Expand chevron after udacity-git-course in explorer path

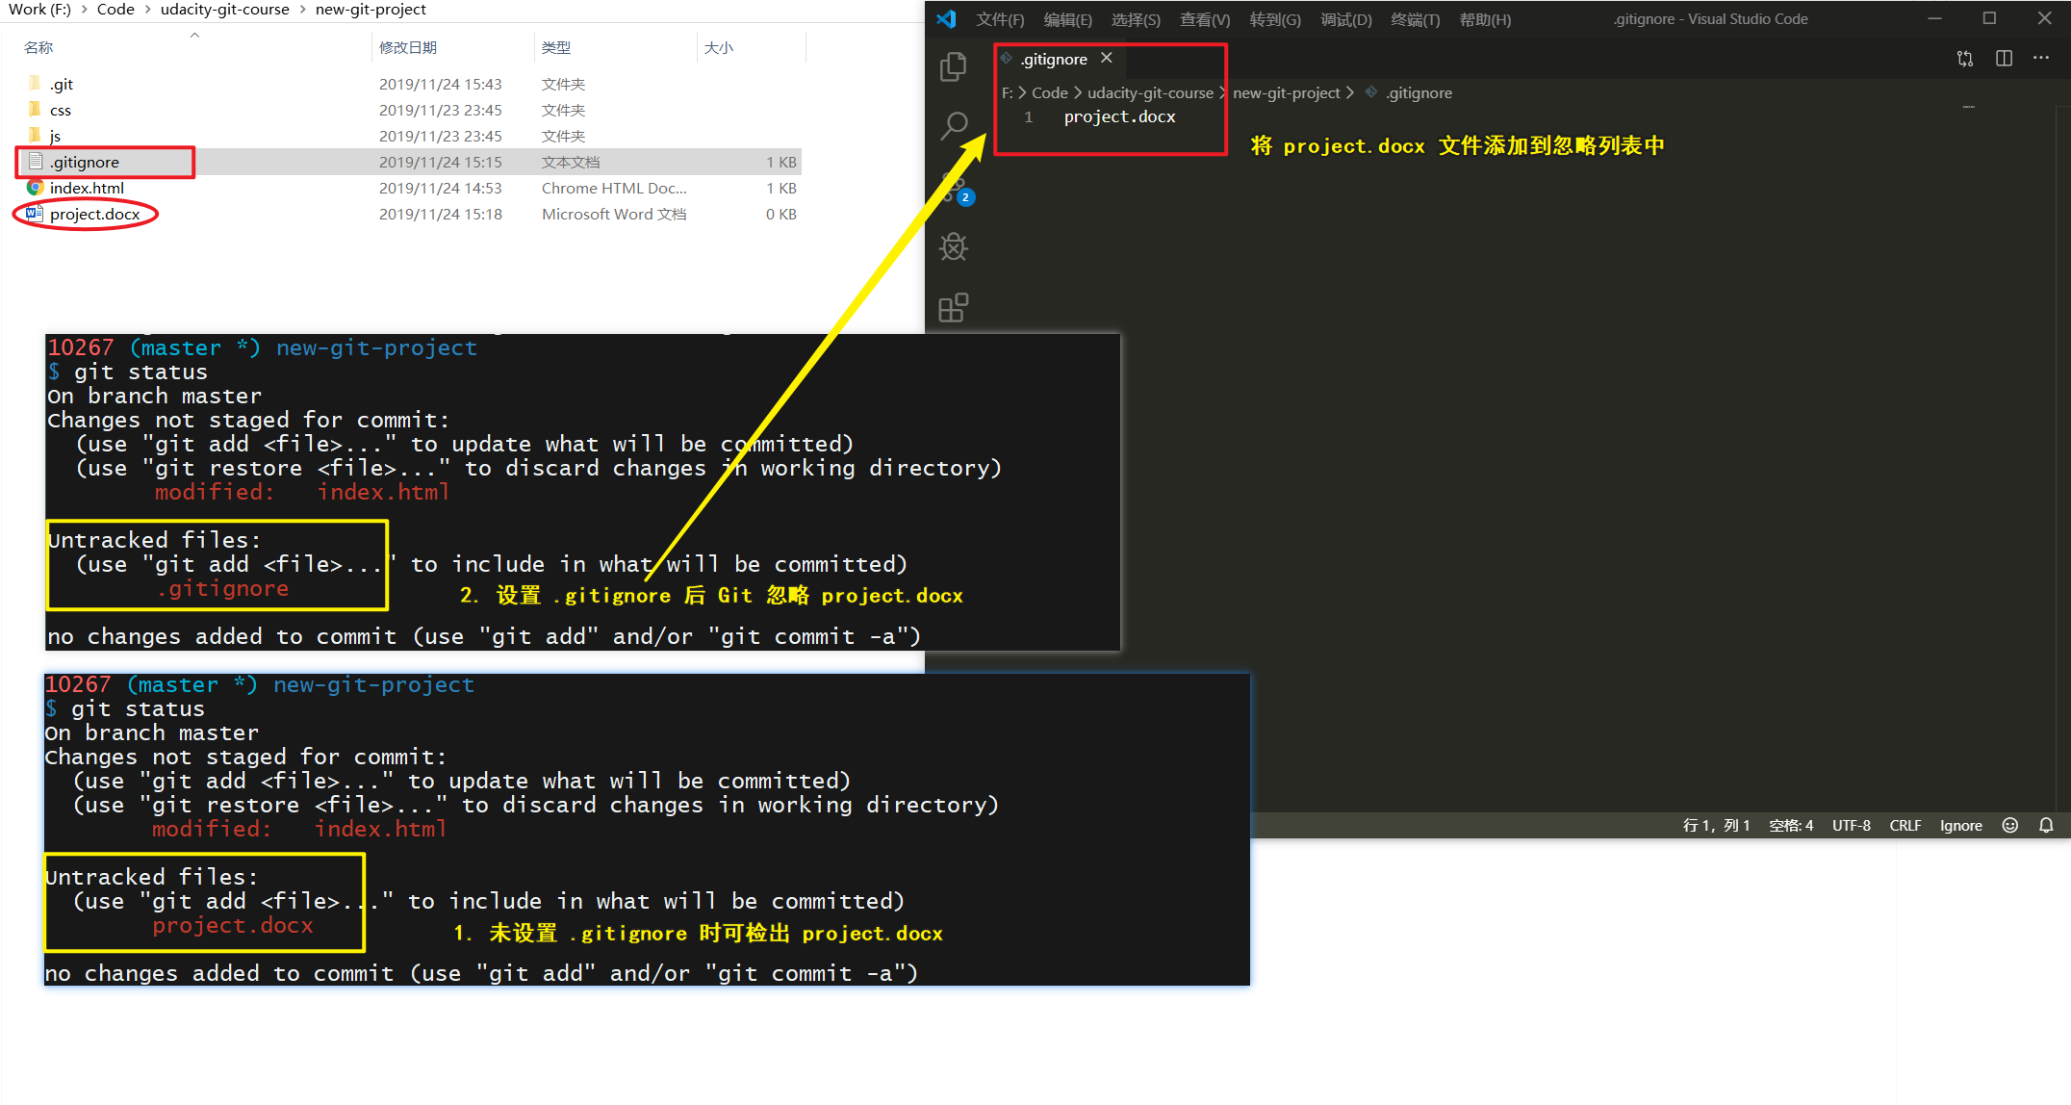(302, 10)
